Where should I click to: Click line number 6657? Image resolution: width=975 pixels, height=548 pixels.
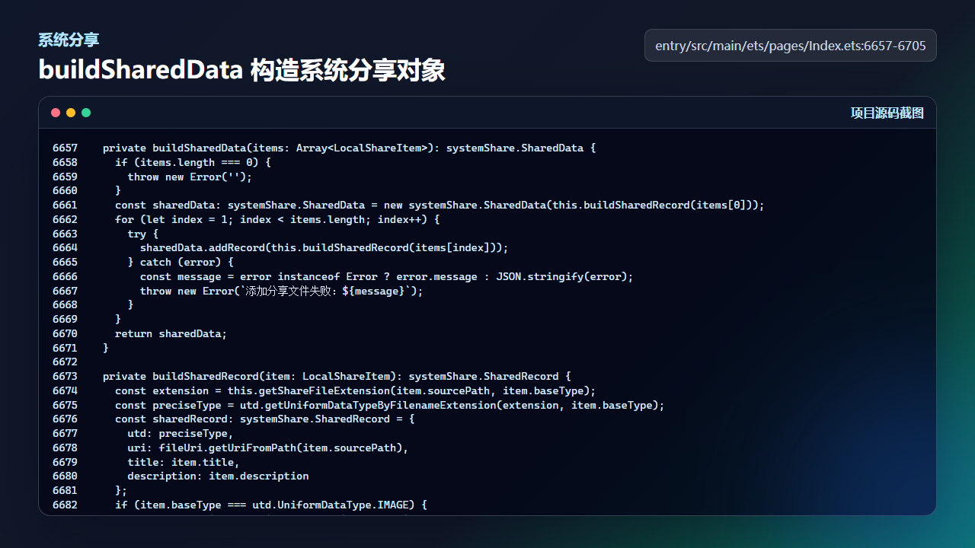click(65, 148)
